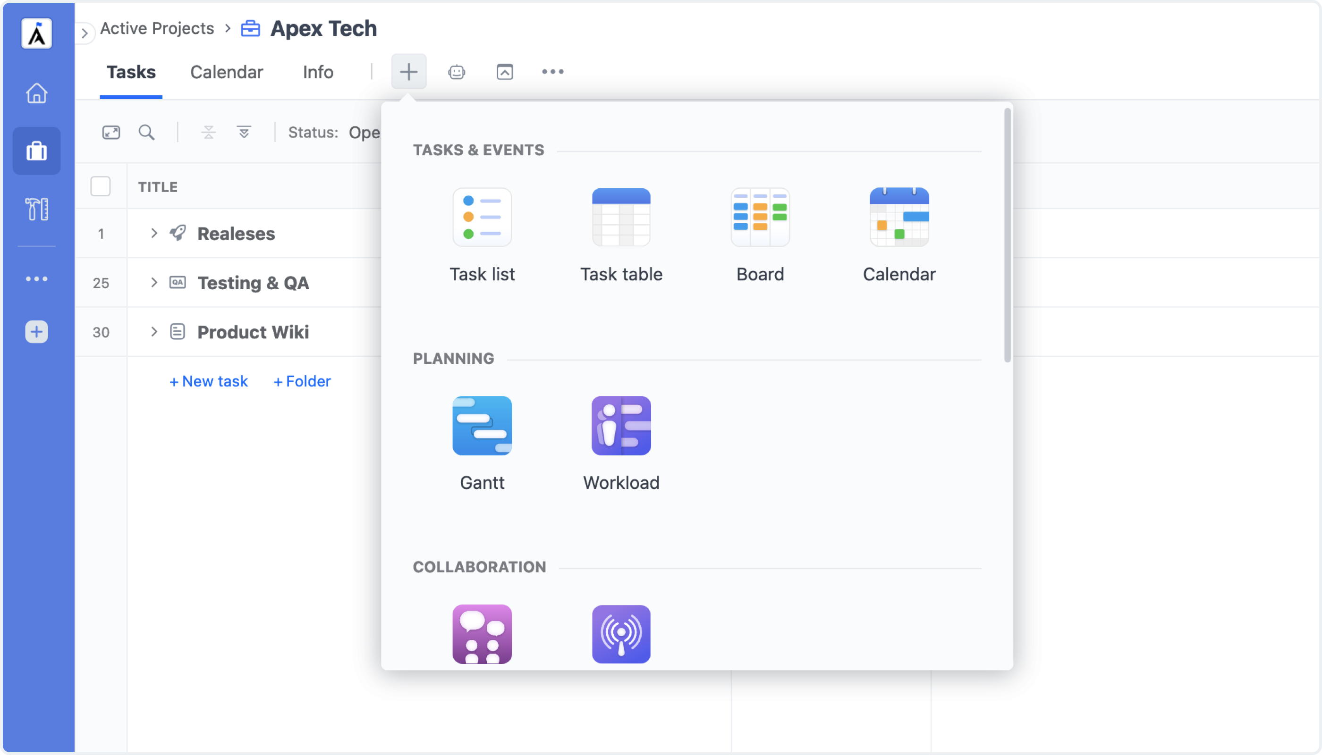This screenshot has width=1322, height=755.
Task: Open the three-dot tab overflow menu
Action: tap(552, 72)
